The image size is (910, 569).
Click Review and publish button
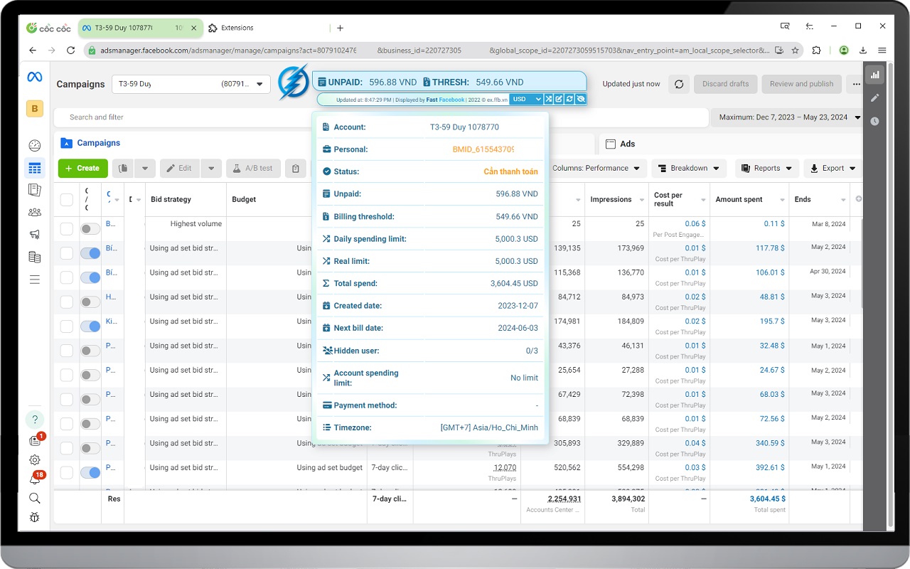(x=801, y=84)
